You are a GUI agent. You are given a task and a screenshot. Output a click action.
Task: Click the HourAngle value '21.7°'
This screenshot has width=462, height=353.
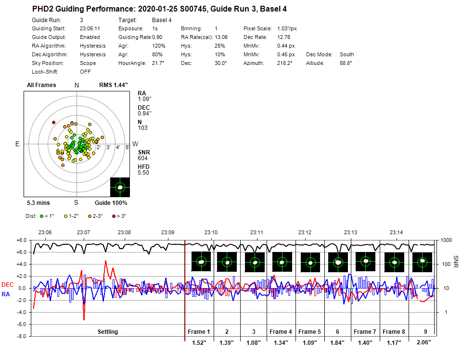pos(158,63)
